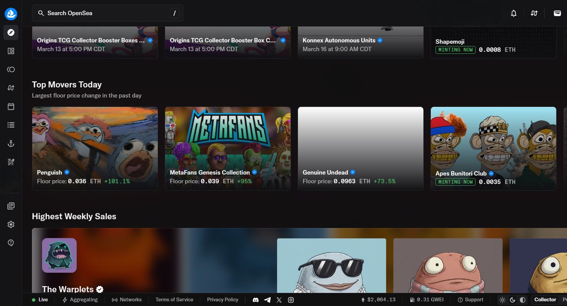Image resolution: width=567 pixels, height=306 pixels.
Task: Select the Discover compass icon in sidebar
Action: 11,33
